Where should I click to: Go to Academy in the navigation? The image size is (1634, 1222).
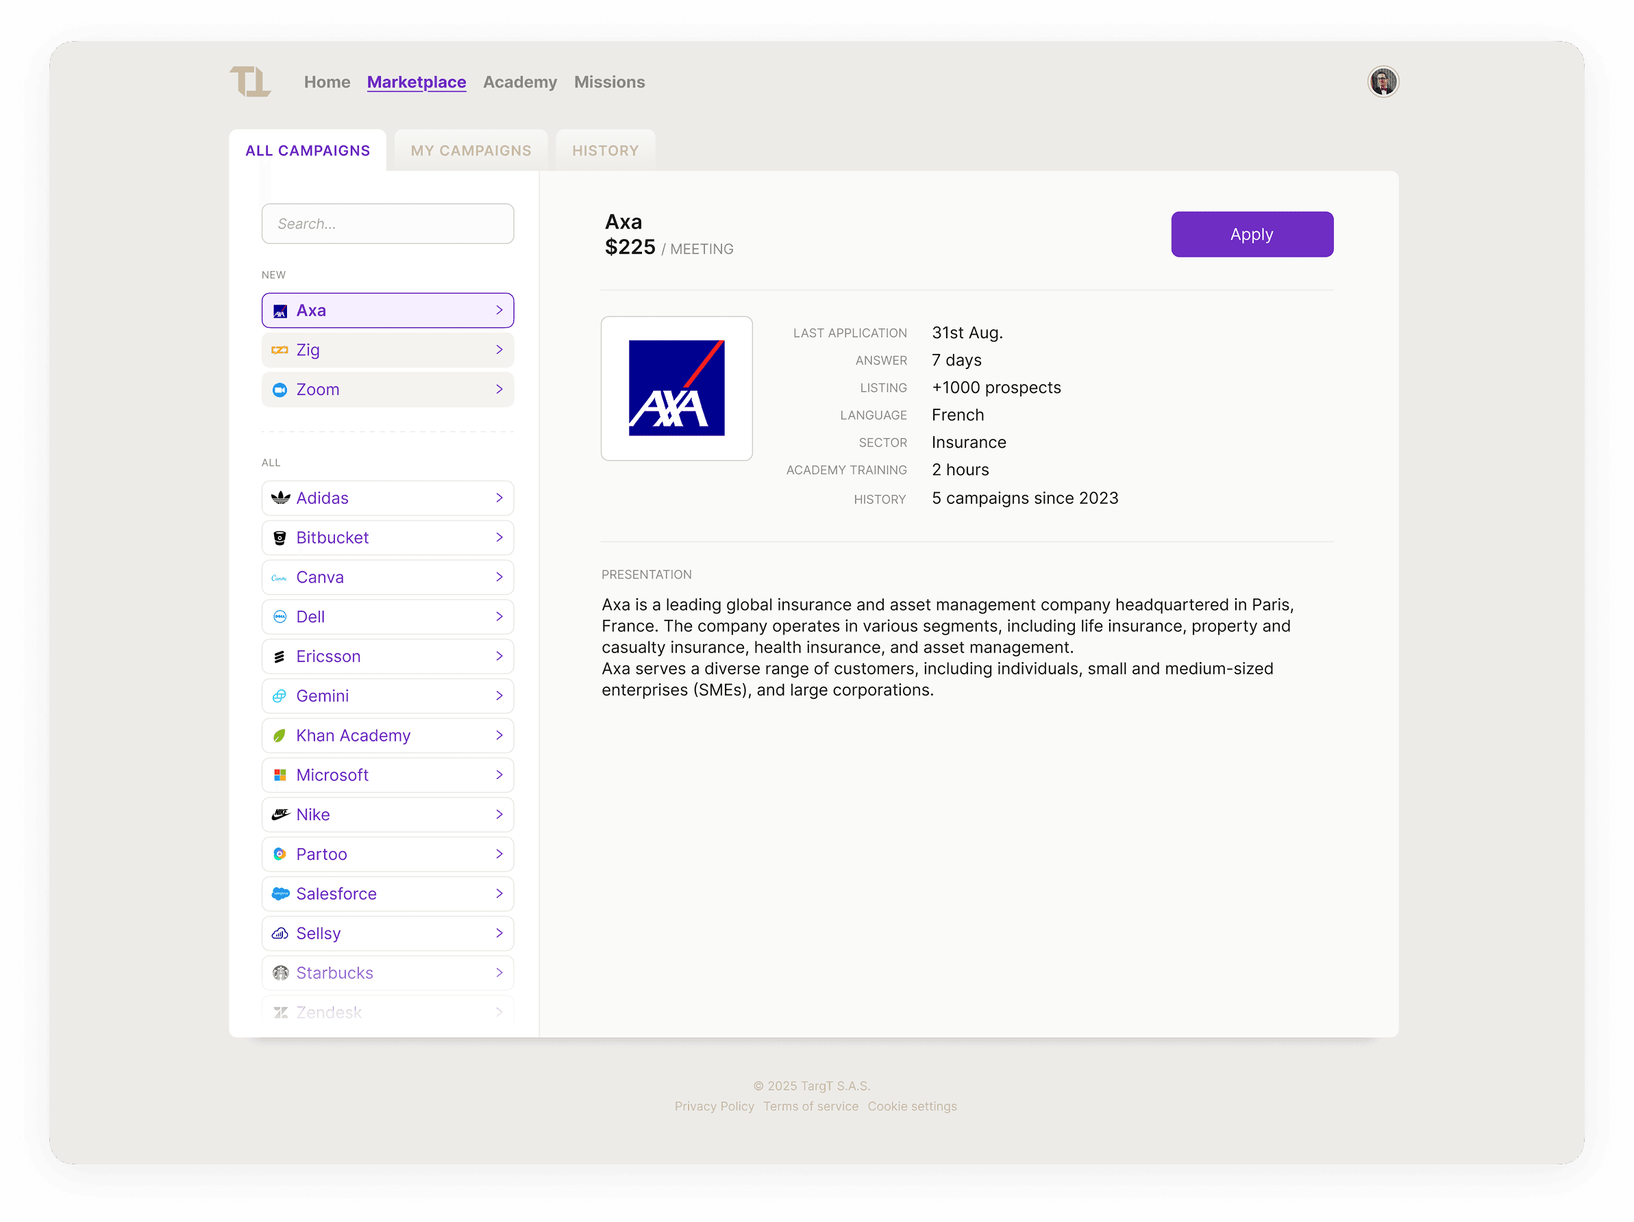click(519, 82)
